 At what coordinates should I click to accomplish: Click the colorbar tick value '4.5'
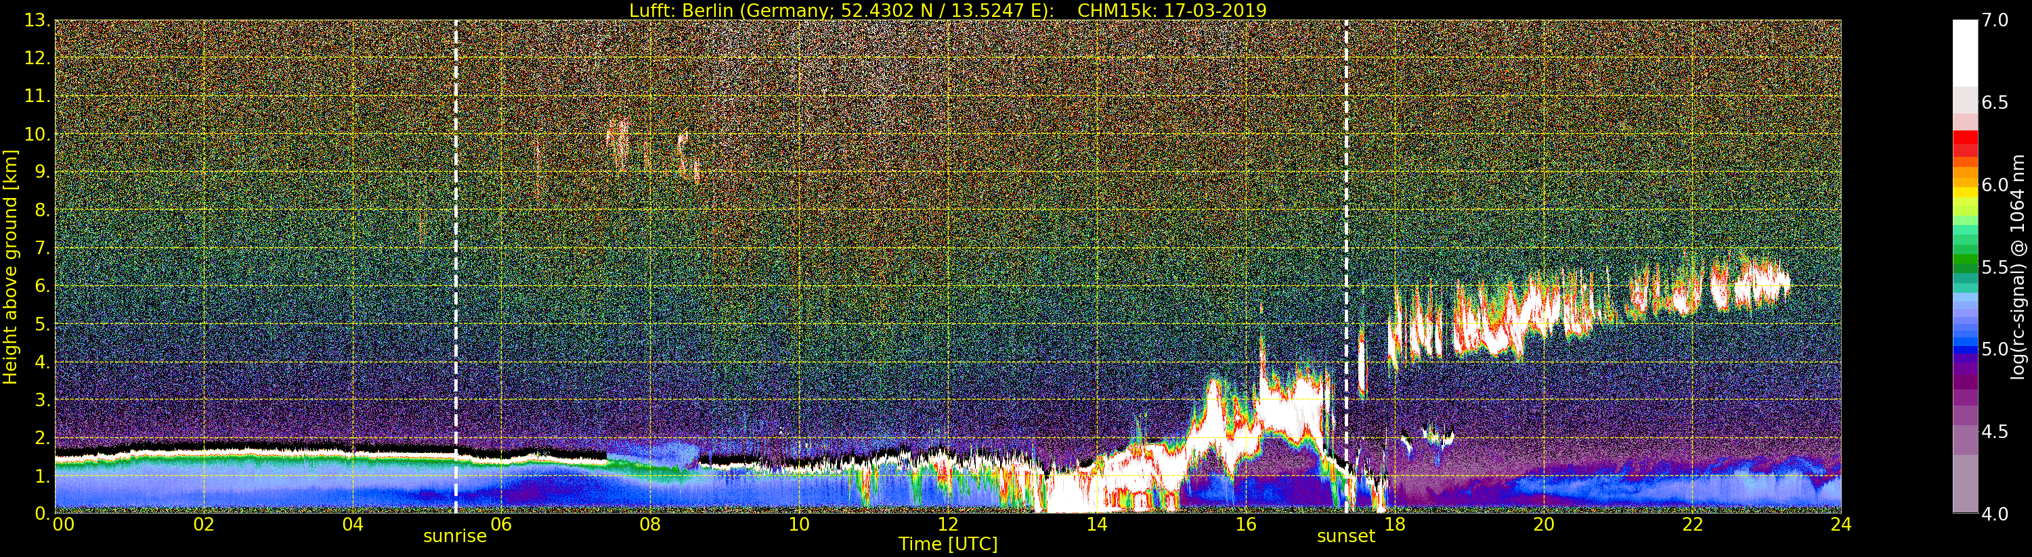[x=1995, y=432]
